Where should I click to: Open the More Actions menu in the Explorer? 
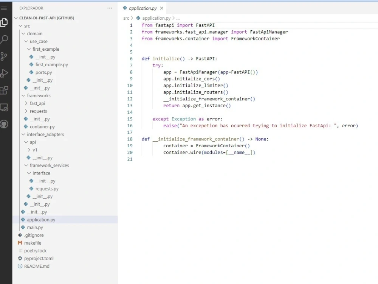110,8
